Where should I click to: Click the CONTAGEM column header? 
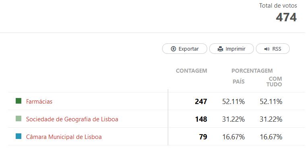(x=191, y=71)
